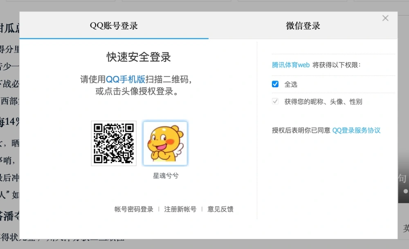Click the QQ penguin avatar to log in

pyautogui.click(x=165, y=143)
